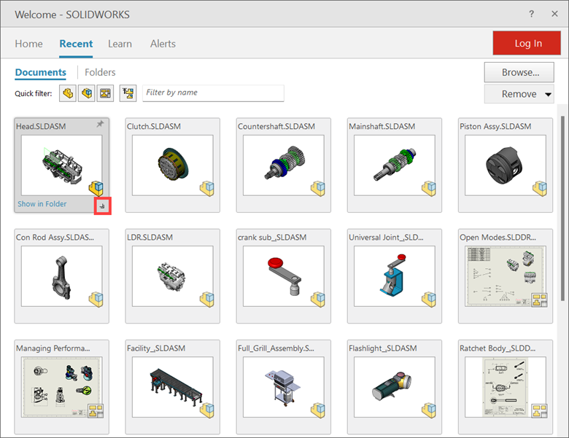Click assembly type icon on Flashlight_.SLDASM

pos(429,410)
